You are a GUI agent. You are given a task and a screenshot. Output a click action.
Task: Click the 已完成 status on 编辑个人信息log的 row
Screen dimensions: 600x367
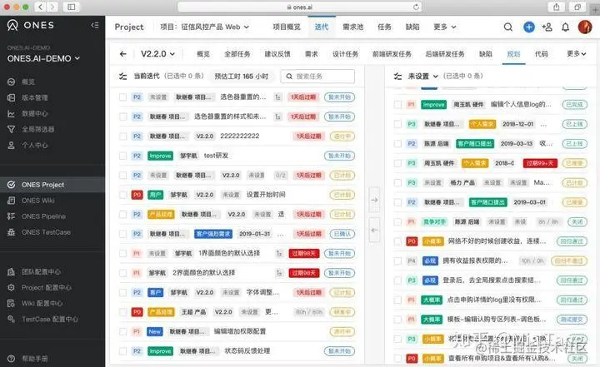[x=574, y=104]
